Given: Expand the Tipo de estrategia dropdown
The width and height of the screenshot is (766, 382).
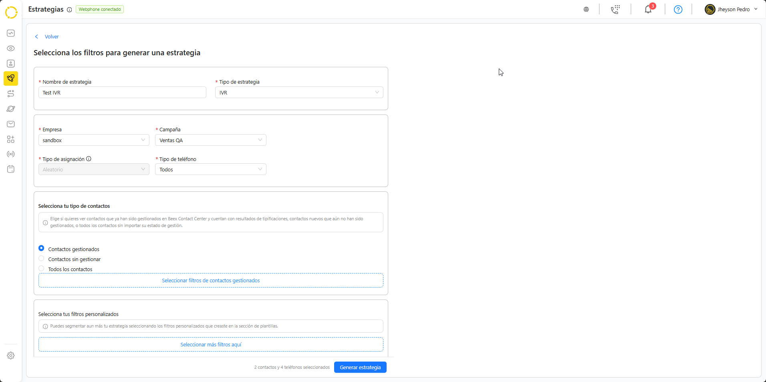Looking at the screenshot, I should pyautogui.click(x=299, y=92).
